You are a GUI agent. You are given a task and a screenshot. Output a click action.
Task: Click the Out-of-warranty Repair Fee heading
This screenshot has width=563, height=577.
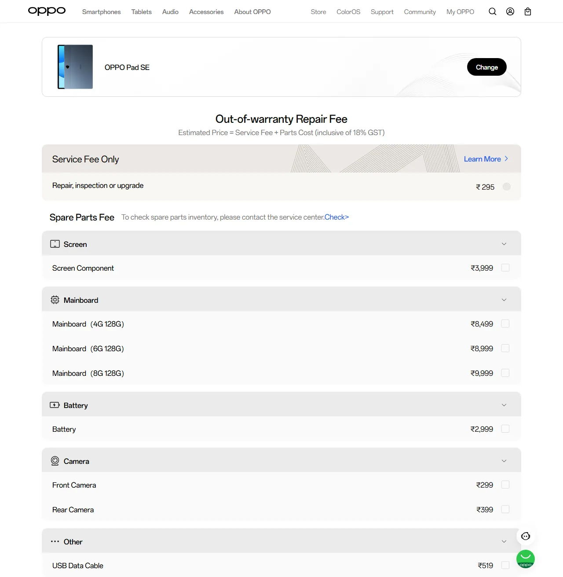[281, 119]
